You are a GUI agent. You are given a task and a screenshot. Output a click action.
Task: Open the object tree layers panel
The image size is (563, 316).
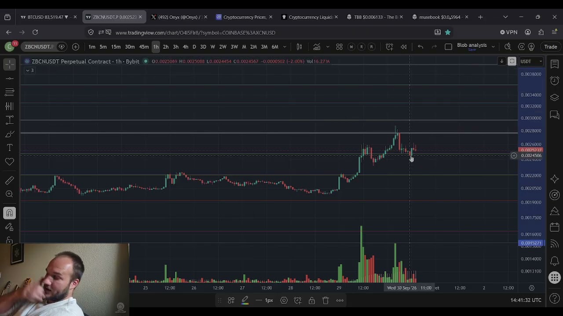tap(554, 97)
